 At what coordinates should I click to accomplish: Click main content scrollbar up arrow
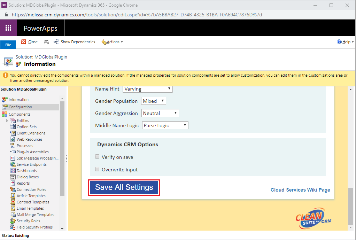[350, 90]
